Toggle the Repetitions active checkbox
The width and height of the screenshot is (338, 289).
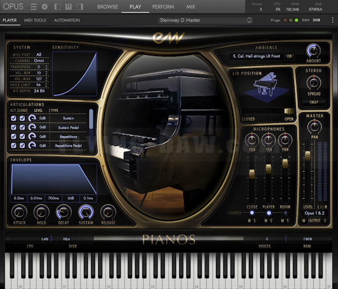pos(14,136)
